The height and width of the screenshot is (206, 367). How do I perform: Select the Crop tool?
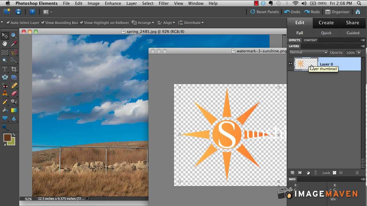14,69
